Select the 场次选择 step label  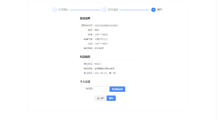[113, 10]
